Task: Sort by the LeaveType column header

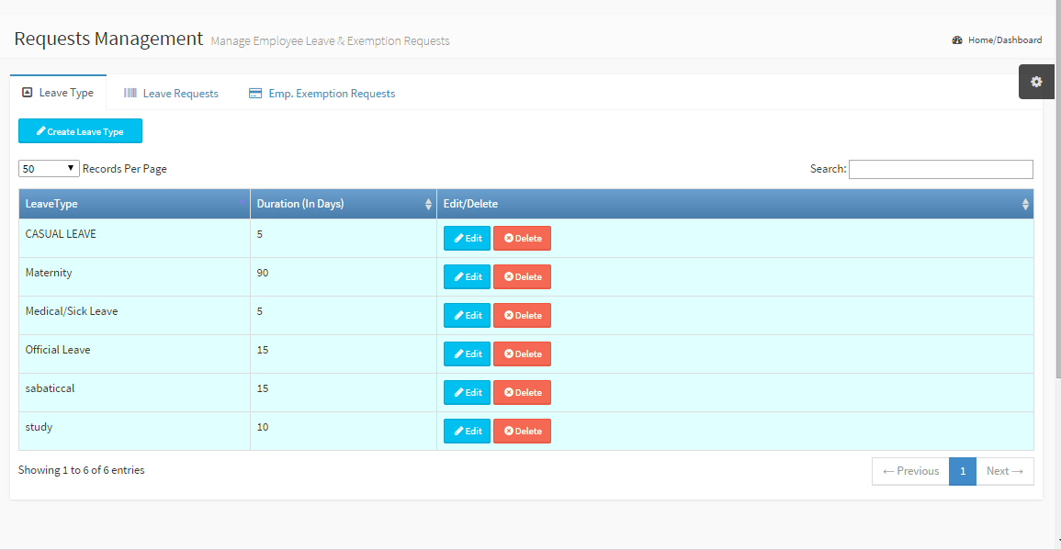Action: 134,204
